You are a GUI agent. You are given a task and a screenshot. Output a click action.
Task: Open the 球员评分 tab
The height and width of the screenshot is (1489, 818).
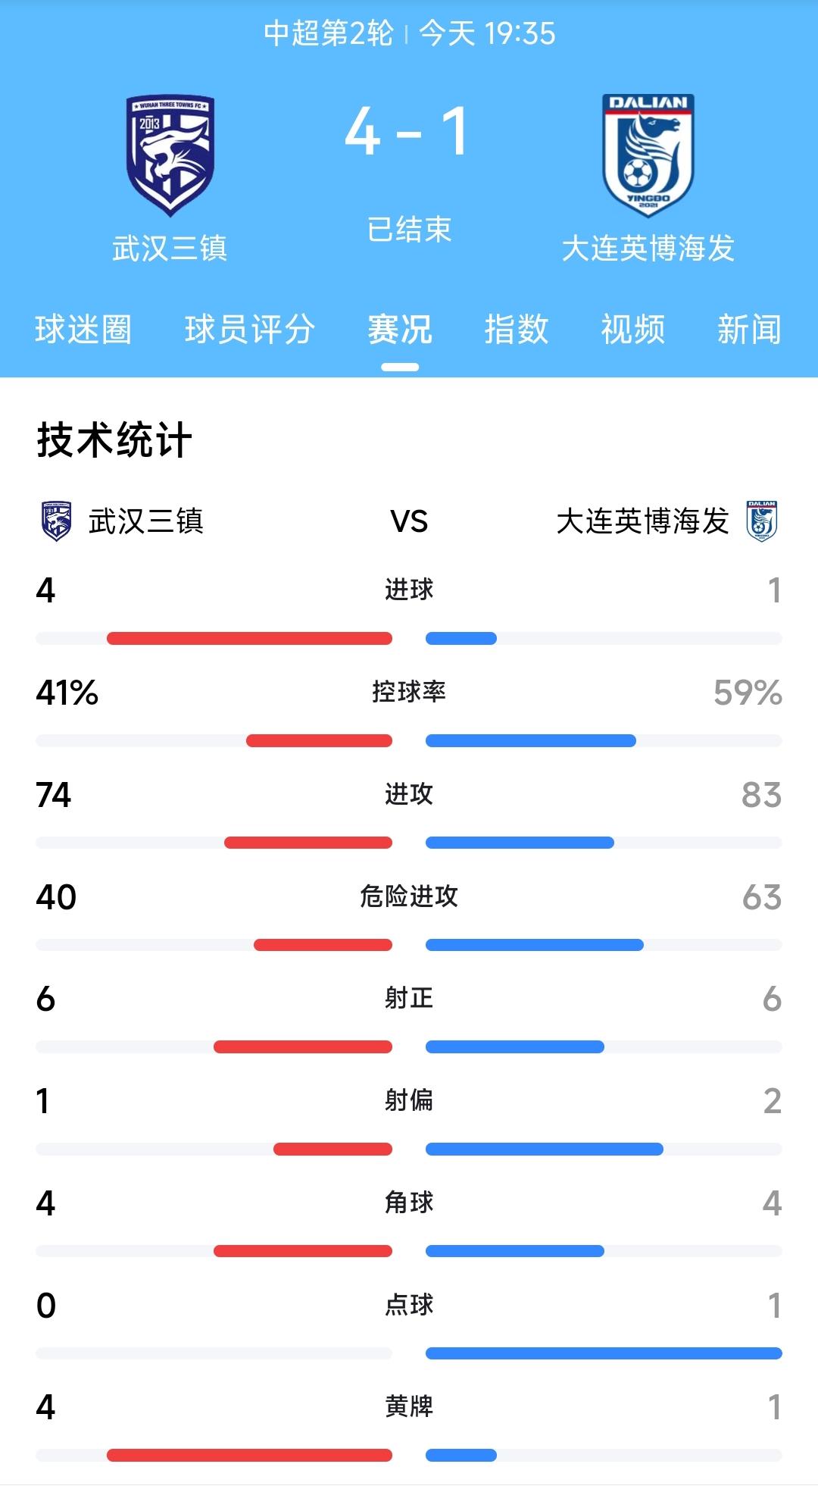(248, 329)
